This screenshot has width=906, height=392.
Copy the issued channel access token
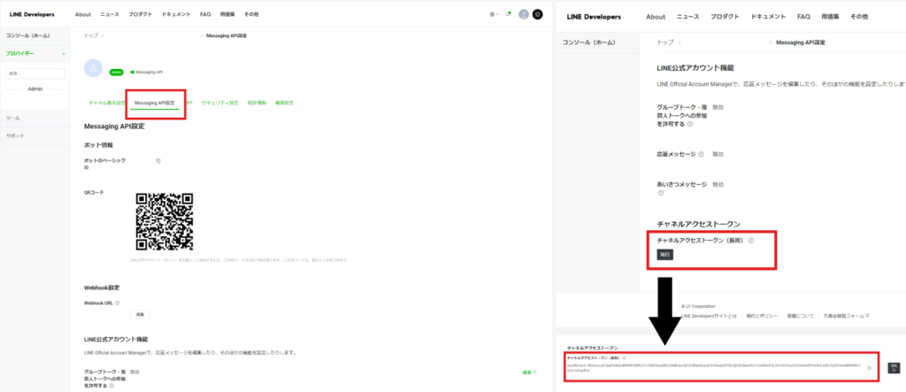tap(869, 367)
